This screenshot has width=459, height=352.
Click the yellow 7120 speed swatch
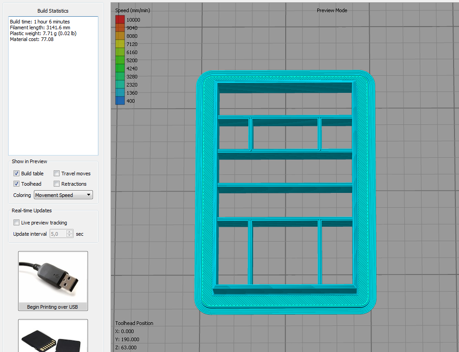(x=120, y=44)
